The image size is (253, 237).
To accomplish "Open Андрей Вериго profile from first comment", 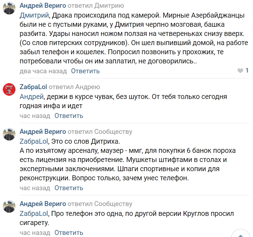I will click(x=43, y=6).
